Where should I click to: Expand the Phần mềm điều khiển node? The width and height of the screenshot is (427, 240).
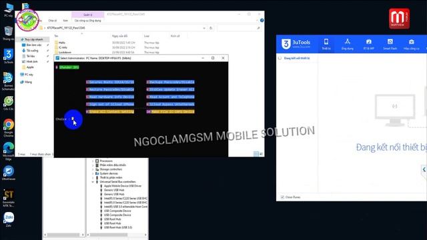pyautogui.click(x=93, y=165)
